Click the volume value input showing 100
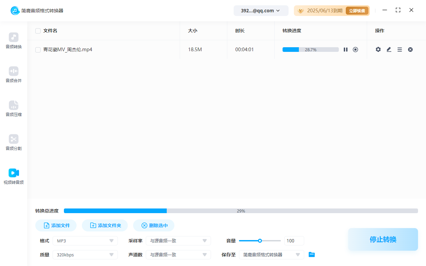Image resolution: width=426 pixels, height=266 pixels. click(x=294, y=240)
